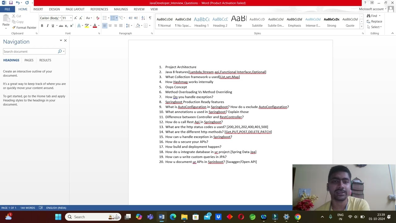Click the Clear Formatting eraser icon
This screenshot has width=396, height=223.
(x=98, y=18)
